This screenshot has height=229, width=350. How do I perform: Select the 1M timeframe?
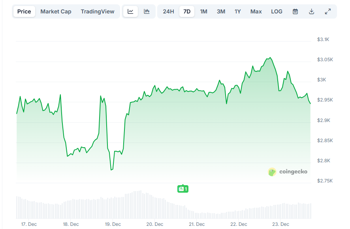(203, 11)
